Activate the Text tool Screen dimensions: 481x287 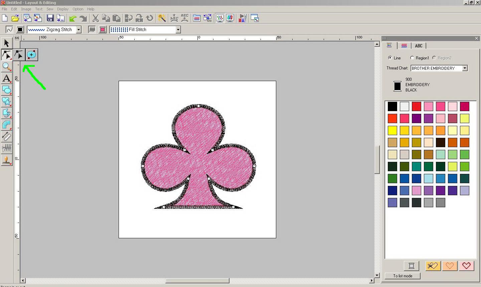click(6, 78)
